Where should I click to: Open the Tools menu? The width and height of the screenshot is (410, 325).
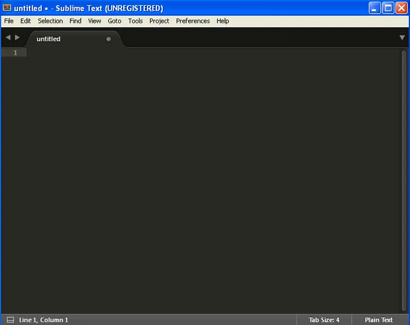point(136,21)
